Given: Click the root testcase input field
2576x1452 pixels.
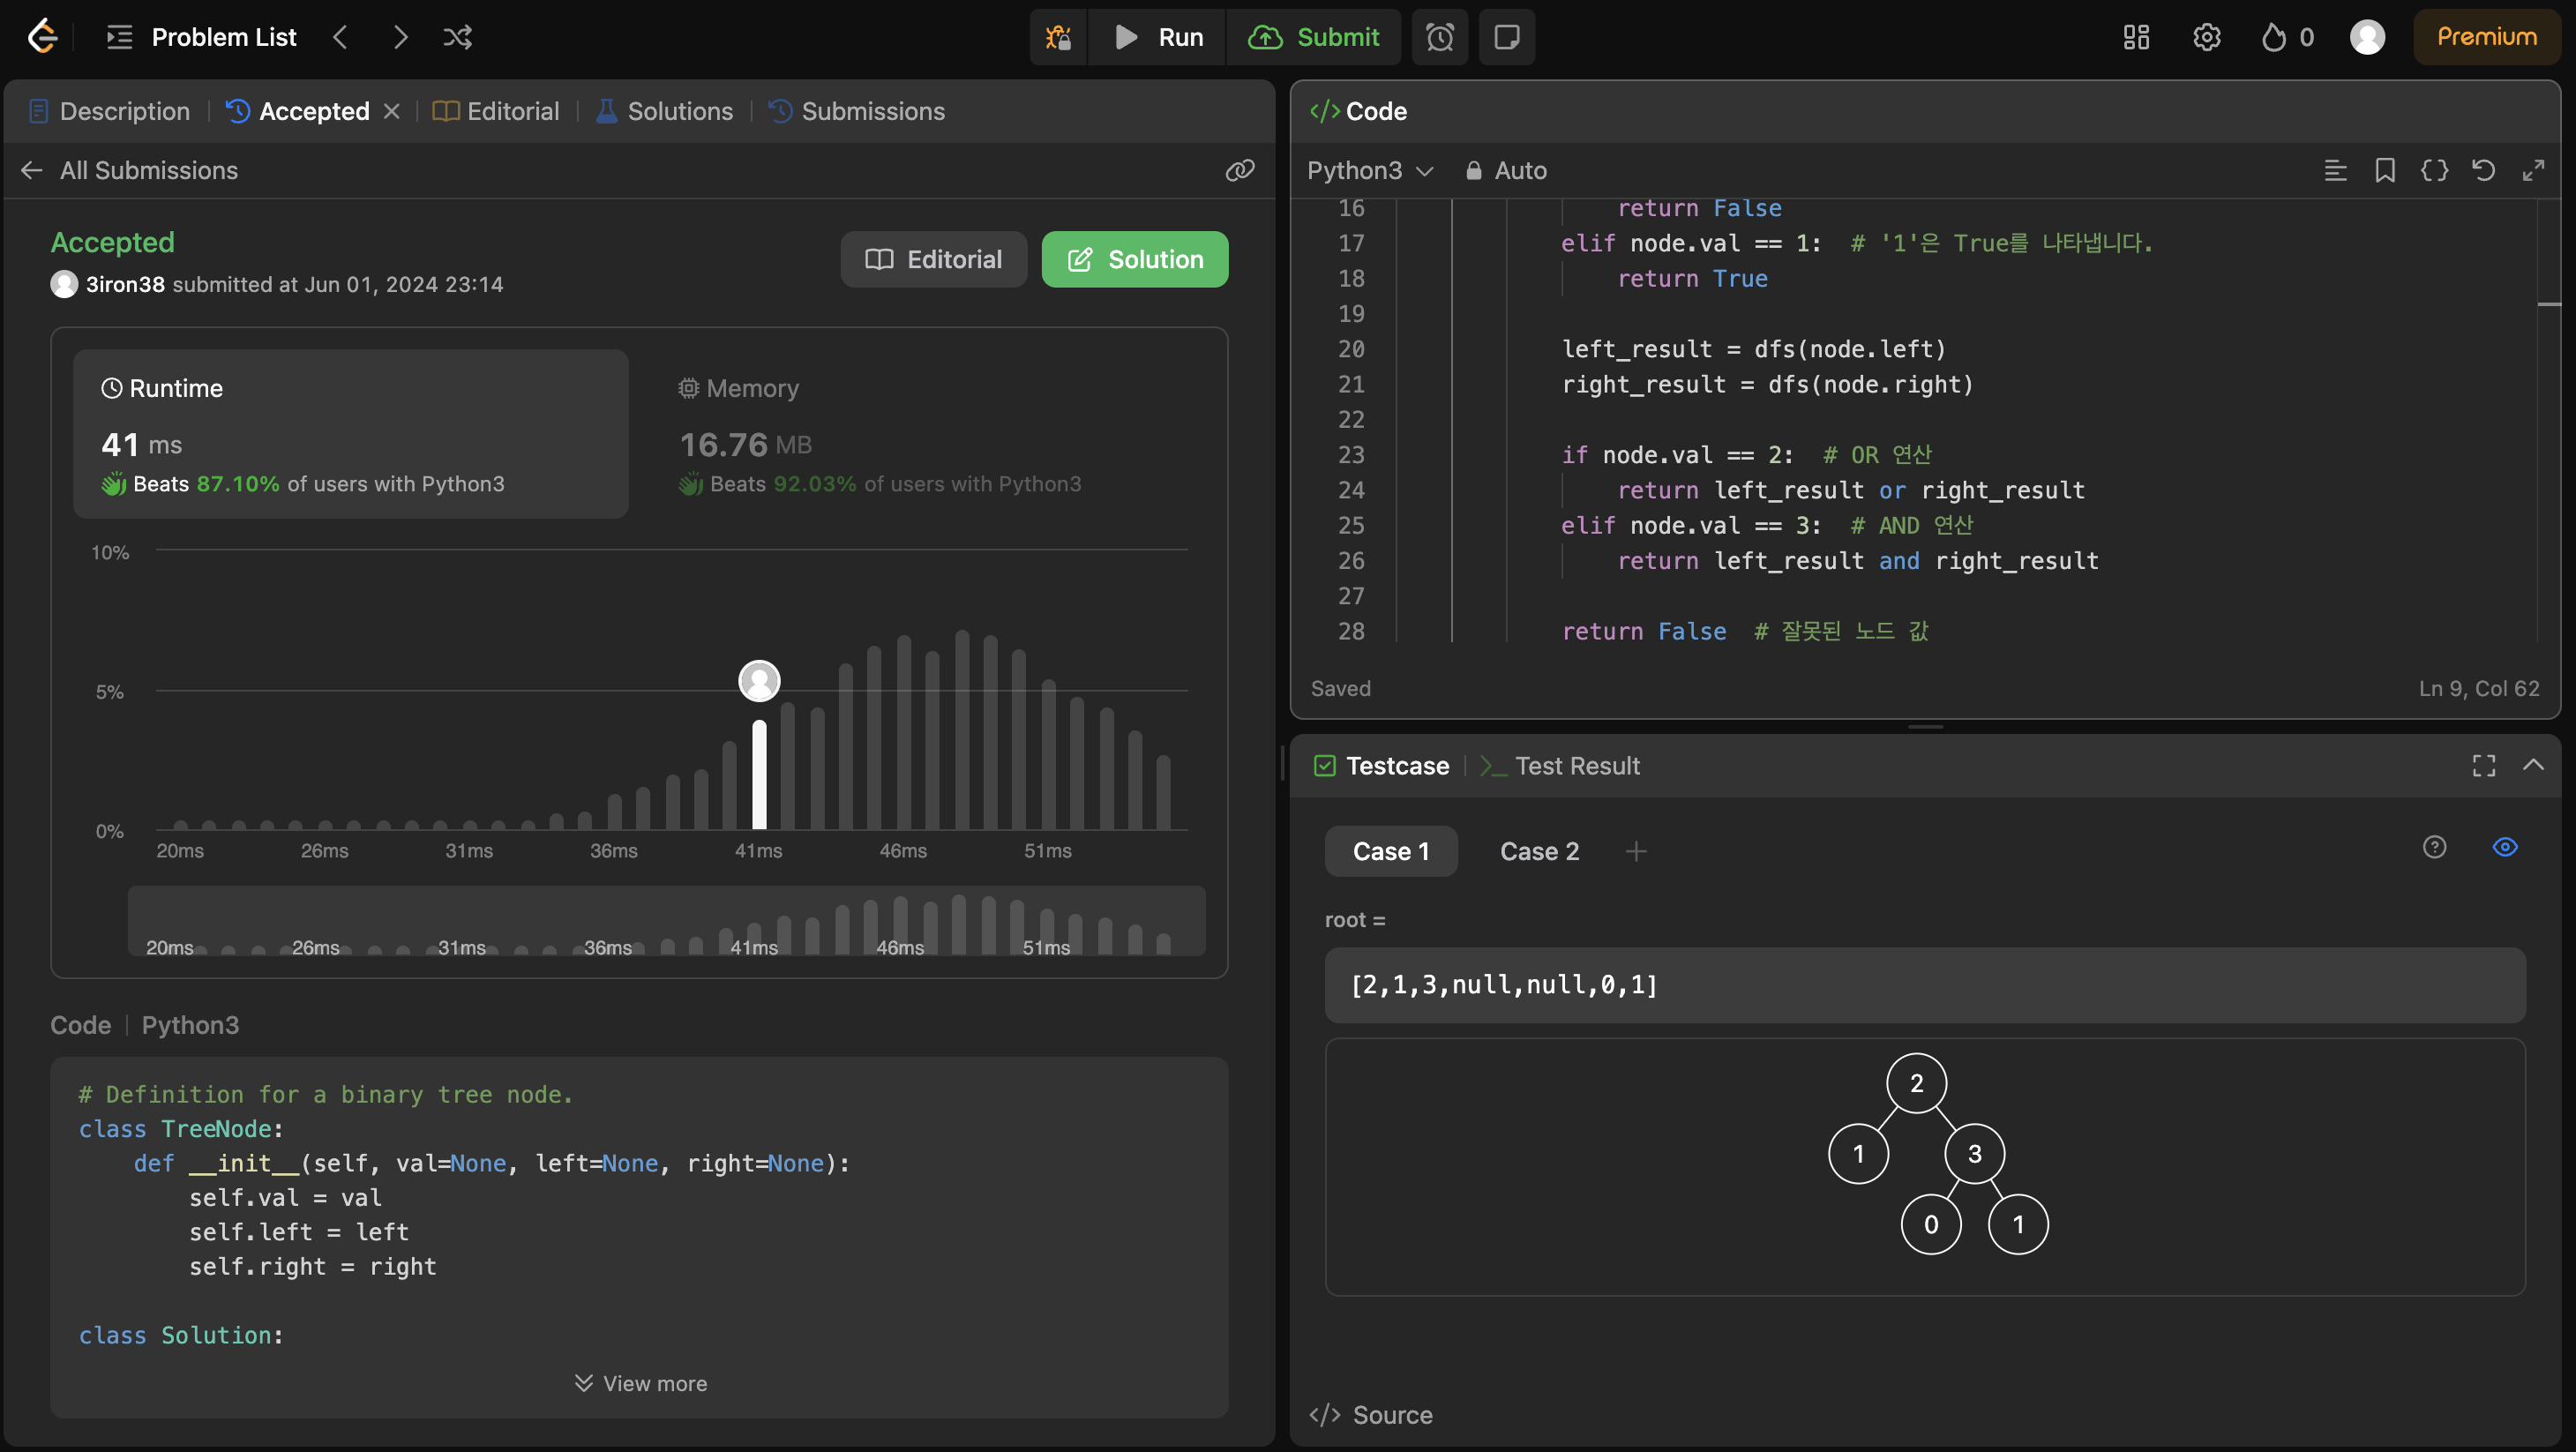Looking at the screenshot, I should pos(1924,985).
